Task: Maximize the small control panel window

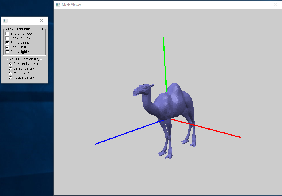Action: (x=29, y=21)
